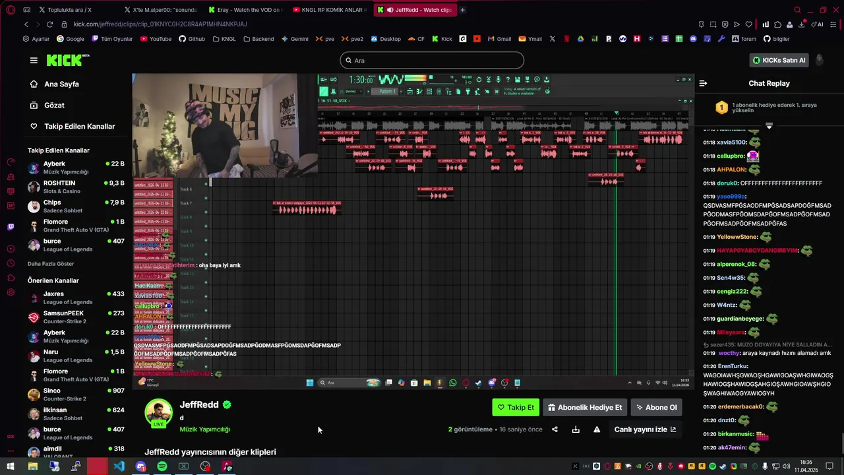Open the Backend bookmark folder
844x475 pixels.
[x=258, y=39]
